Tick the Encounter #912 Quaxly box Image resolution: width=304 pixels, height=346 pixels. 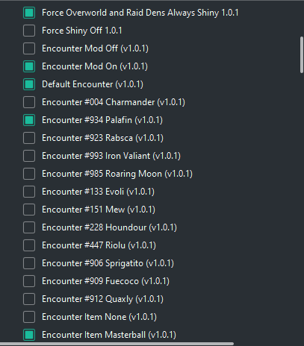[29, 299]
